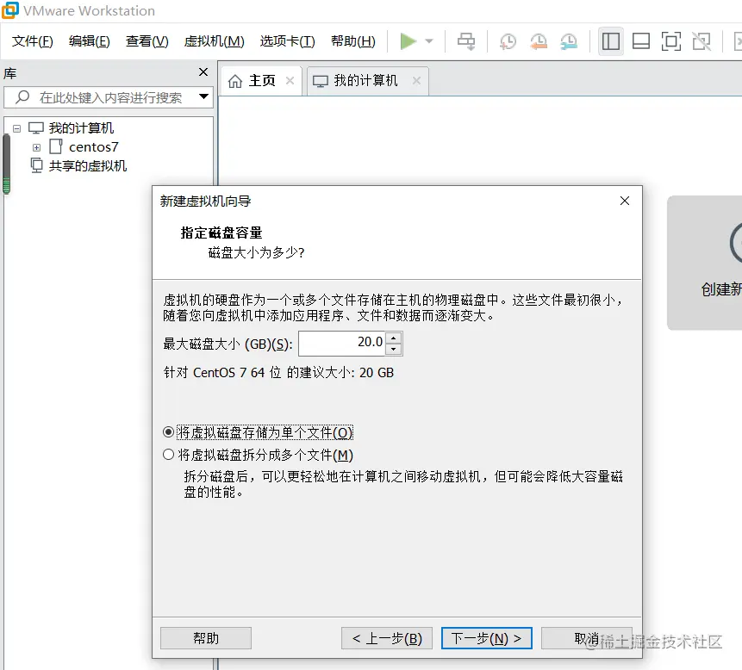Viewport: 742px width, 670px height.
Task: Open the 帮助(H) menu
Action: coord(353,41)
